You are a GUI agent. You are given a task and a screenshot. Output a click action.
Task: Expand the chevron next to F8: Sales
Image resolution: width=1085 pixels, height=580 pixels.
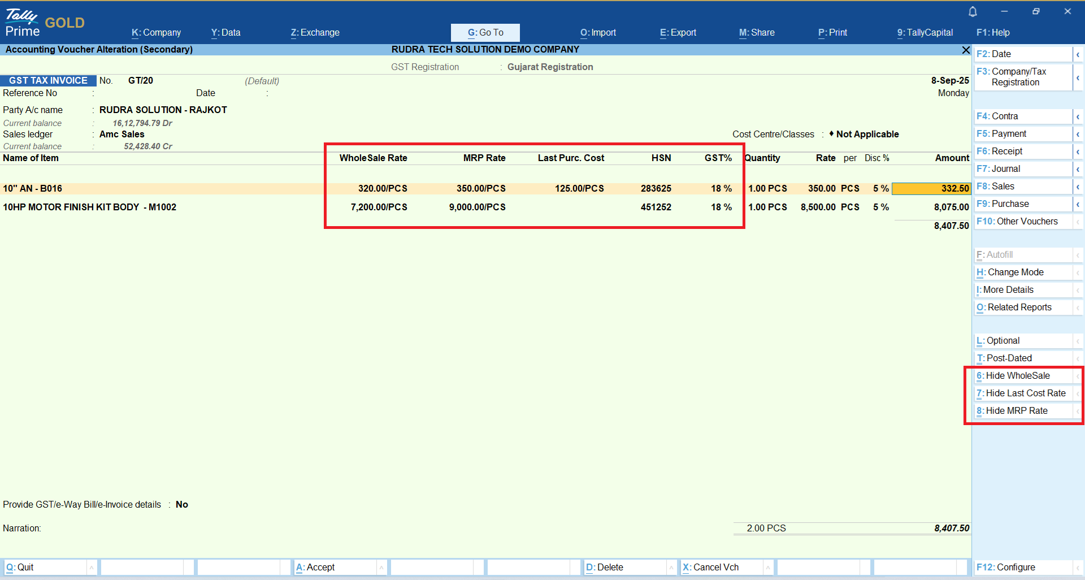[1078, 187]
